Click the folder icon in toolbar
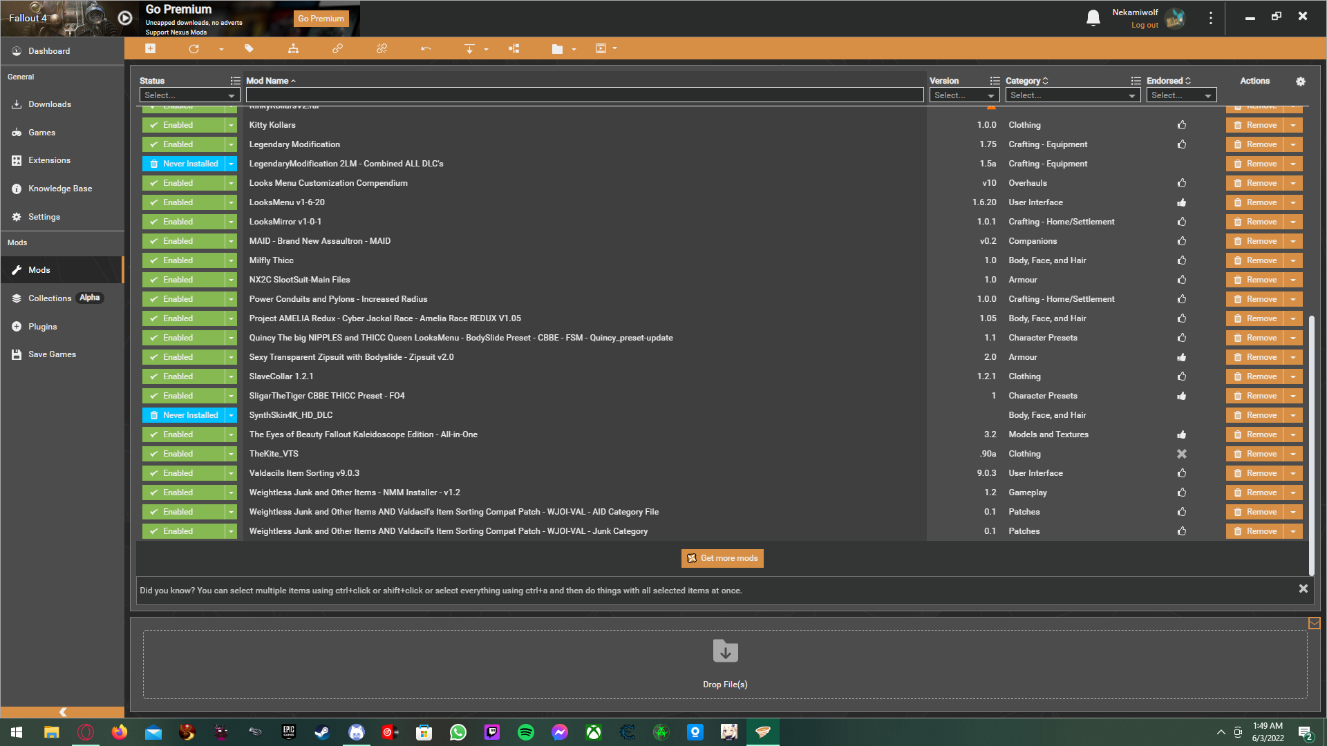The width and height of the screenshot is (1327, 746). click(557, 48)
